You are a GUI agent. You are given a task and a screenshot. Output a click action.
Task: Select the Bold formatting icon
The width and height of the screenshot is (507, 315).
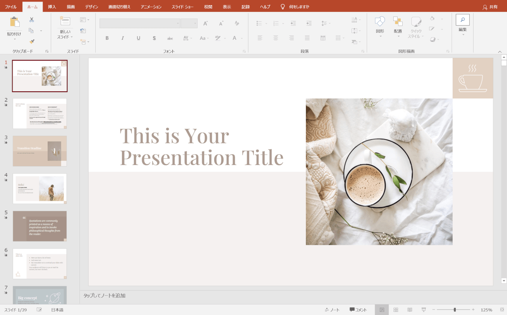(x=107, y=38)
